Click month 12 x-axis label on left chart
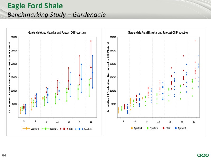This screenshot has width=211, height=158. pyautogui.click(x=57, y=122)
